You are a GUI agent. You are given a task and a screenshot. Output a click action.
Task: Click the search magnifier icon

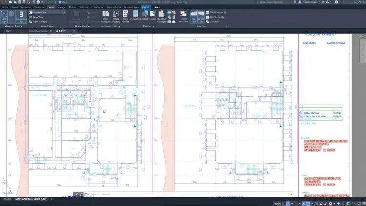pyautogui.click(x=295, y=2)
